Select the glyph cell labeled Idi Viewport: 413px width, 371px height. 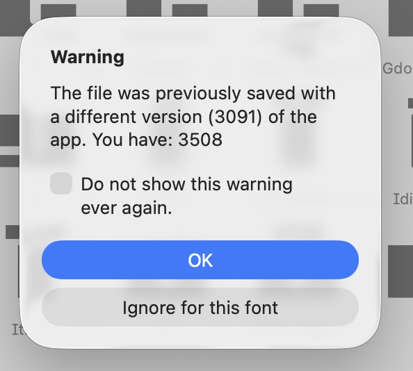pos(403,199)
